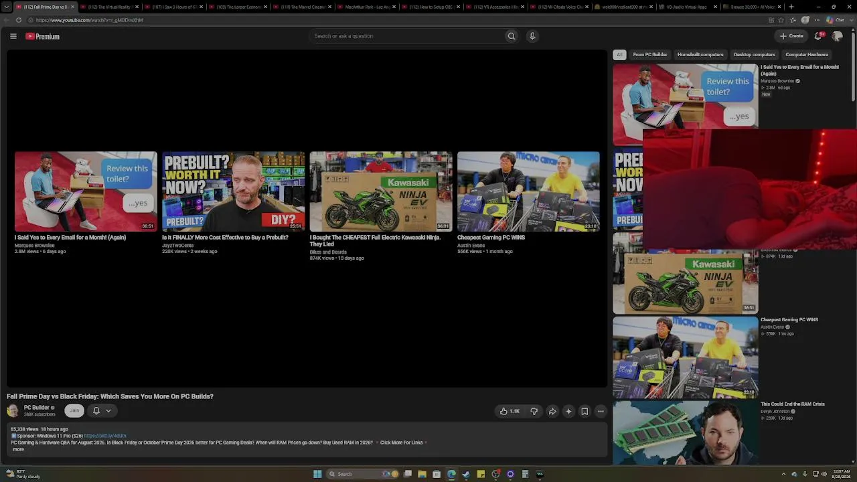This screenshot has width=857, height=482.
Task: Play 'Is It FINALLY More Cost Effective' endscreen thumbnail
Action: [233, 191]
